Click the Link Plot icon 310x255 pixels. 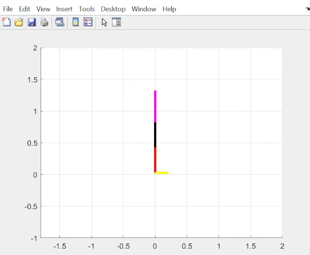point(60,22)
